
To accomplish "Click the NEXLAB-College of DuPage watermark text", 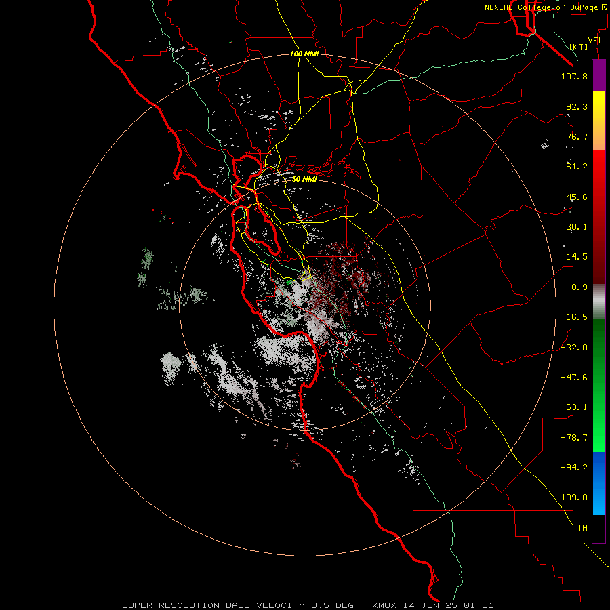I will [x=547, y=7].
